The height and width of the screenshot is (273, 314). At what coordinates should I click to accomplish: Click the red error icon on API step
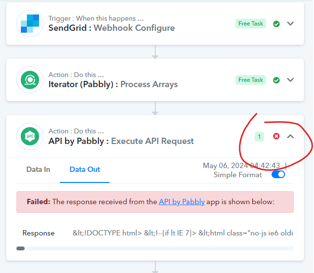click(x=276, y=136)
